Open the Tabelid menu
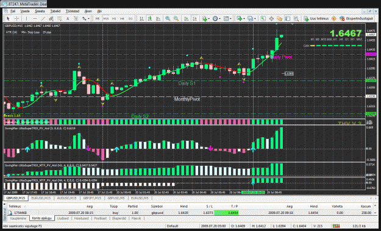381x231 pixels. coord(55,11)
